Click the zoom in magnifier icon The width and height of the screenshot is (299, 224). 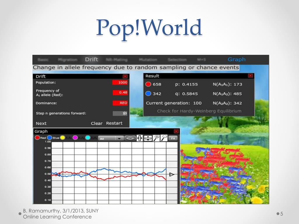[x=157, y=138]
